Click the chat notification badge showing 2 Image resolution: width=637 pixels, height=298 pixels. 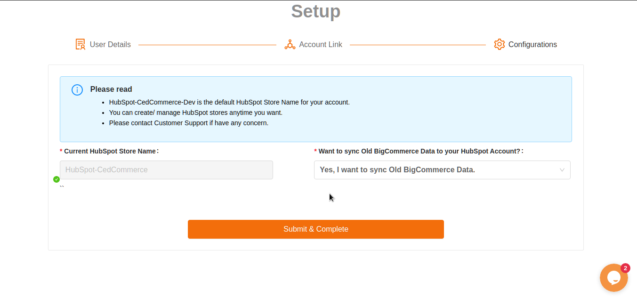(625, 268)
